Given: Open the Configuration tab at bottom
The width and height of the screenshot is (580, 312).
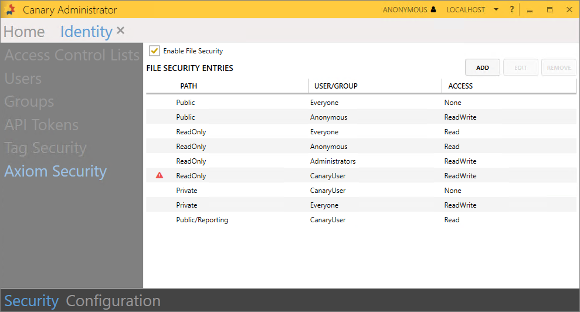Looking at the screenshot, I should 113,301.
